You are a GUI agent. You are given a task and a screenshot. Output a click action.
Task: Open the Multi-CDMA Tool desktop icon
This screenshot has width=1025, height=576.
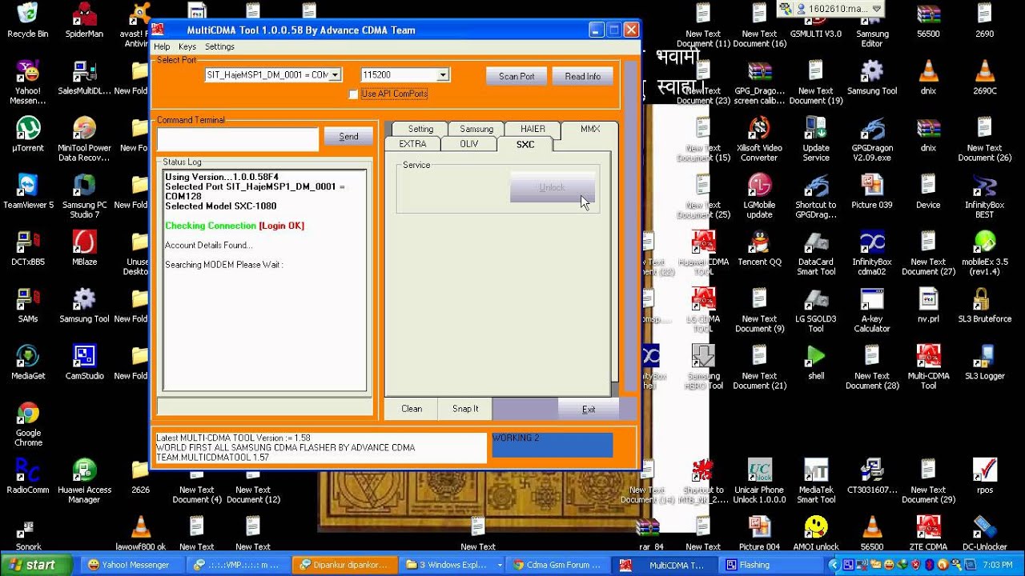tap(928, 366)
